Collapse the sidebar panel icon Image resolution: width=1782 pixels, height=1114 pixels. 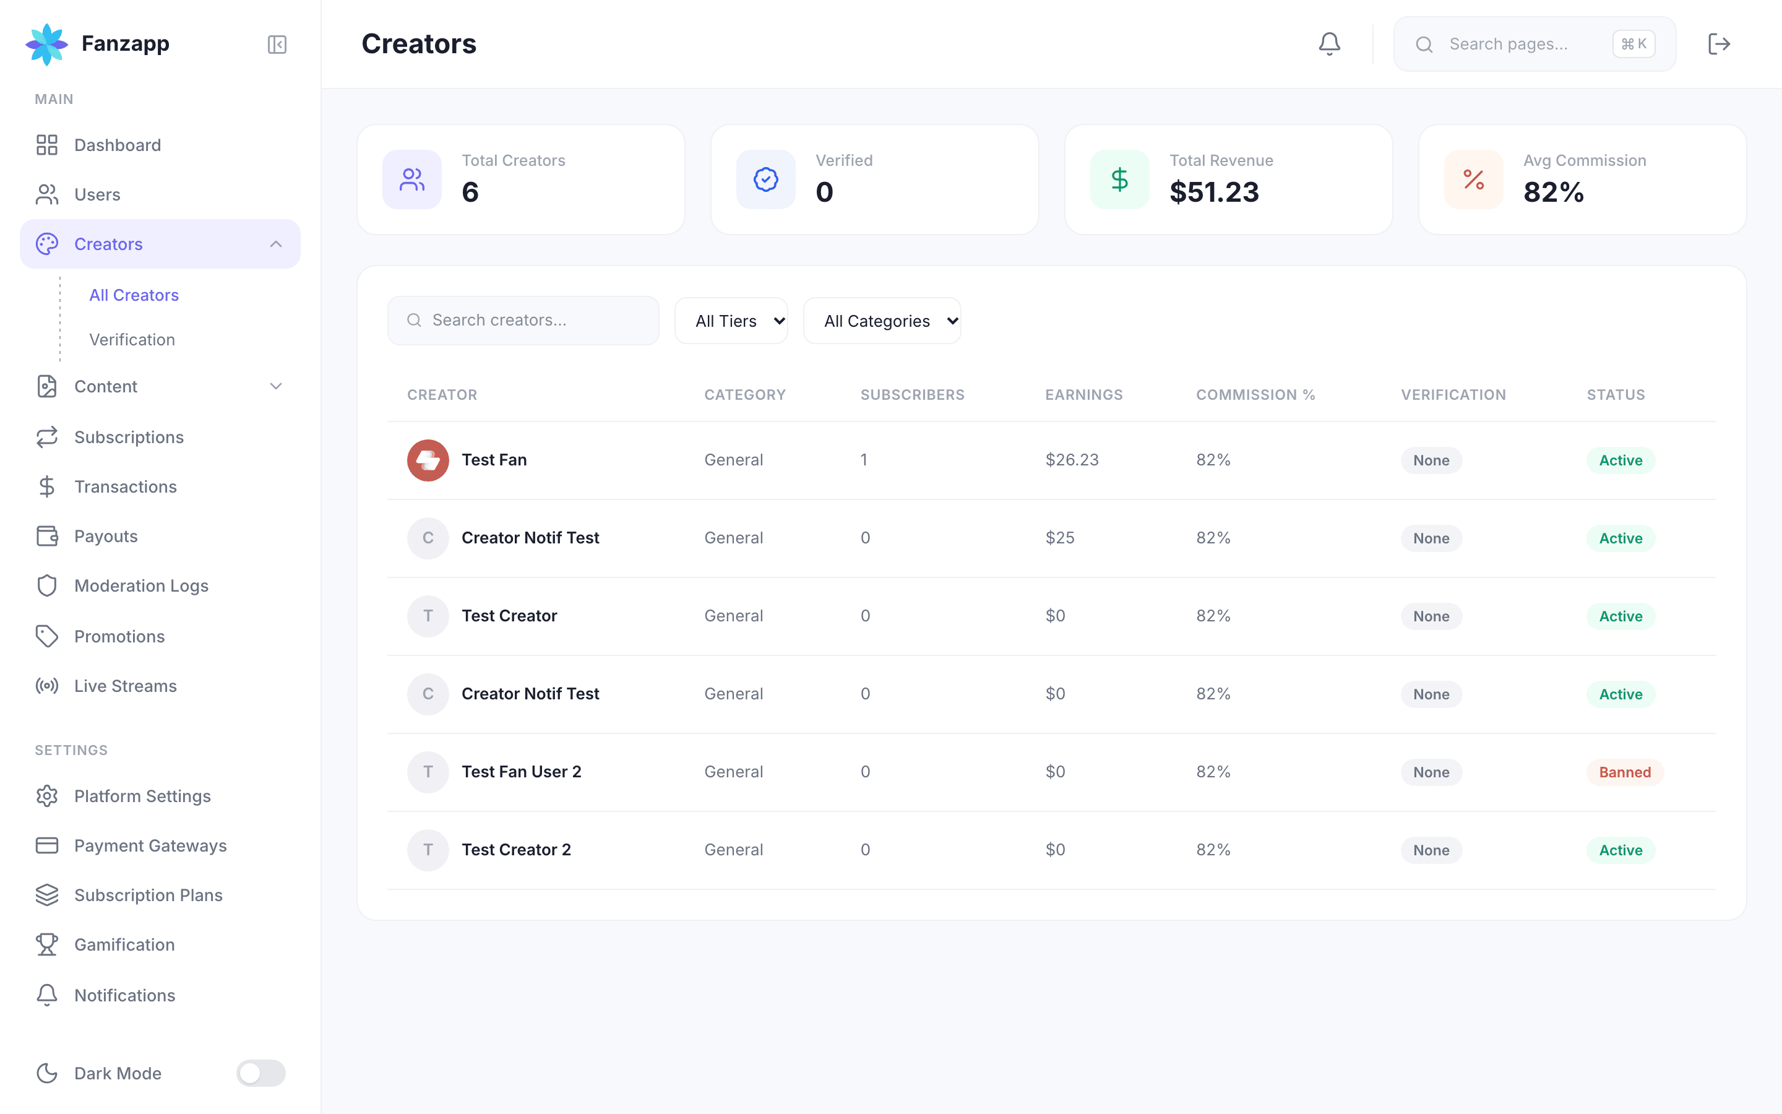(277, 44)
